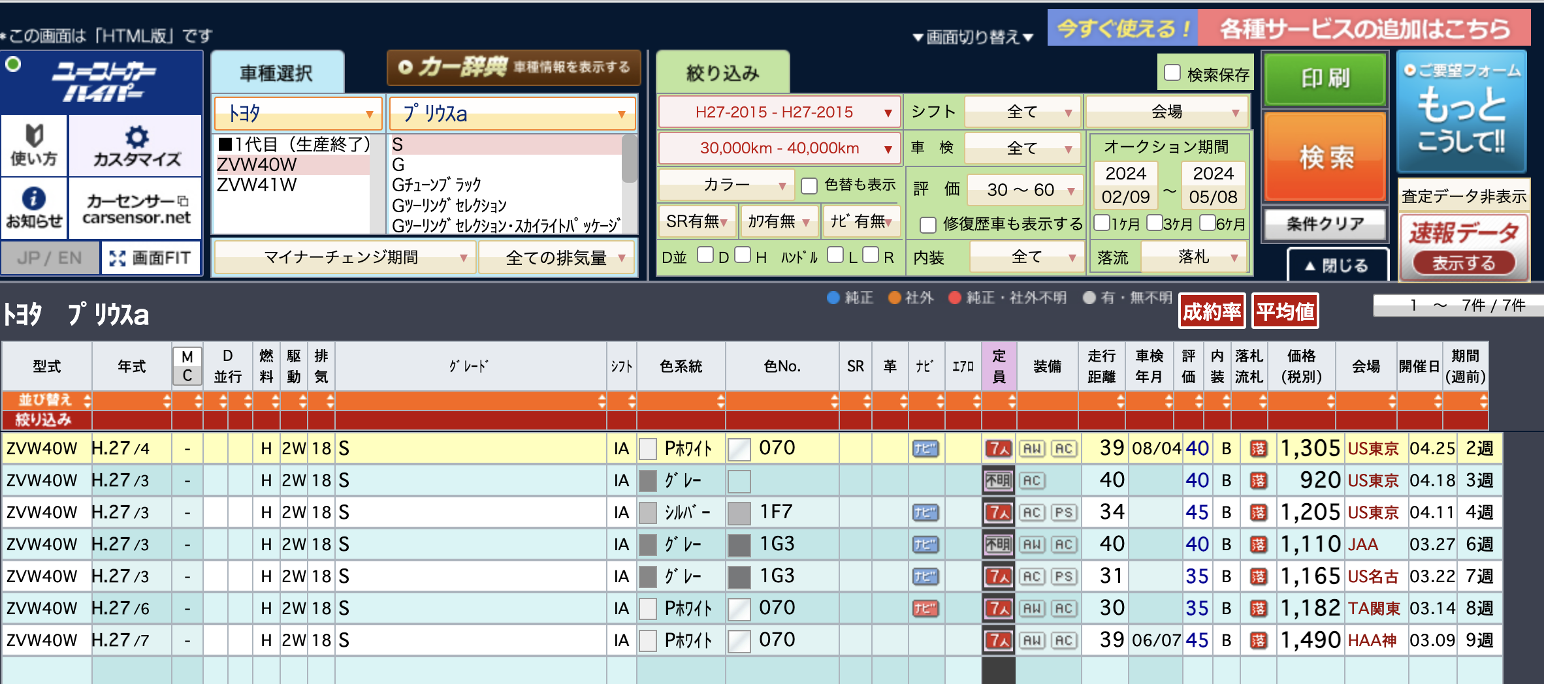
Task: Check 修復歴車も表示する
Action: click(x=928, y=225)
